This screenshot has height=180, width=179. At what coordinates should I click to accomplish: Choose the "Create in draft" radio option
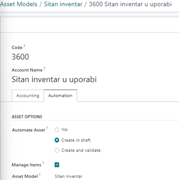coord(57,140)
